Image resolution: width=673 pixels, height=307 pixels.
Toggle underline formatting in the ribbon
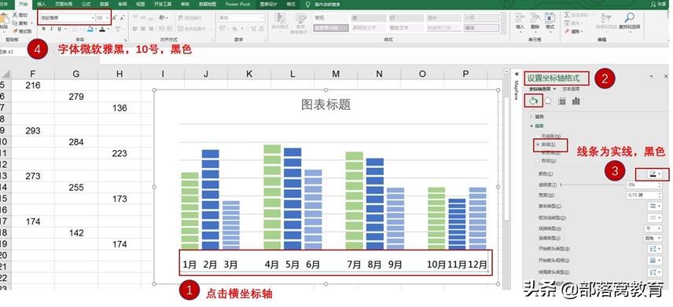[x=59, y=29]
